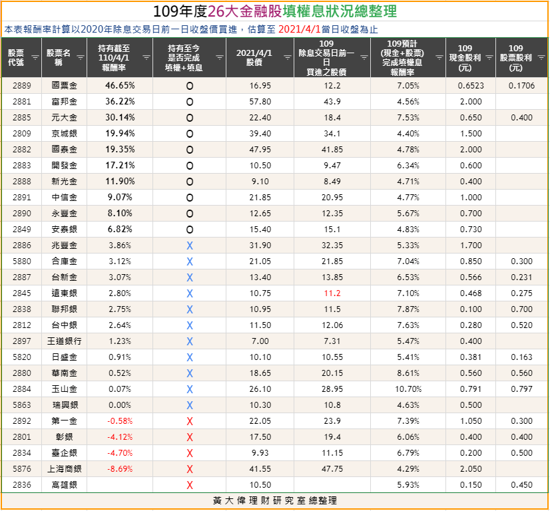This screenshot has width=550, height=511.
Task: Open filter for 2021/4/1股價 column
Action: (287, 57)
